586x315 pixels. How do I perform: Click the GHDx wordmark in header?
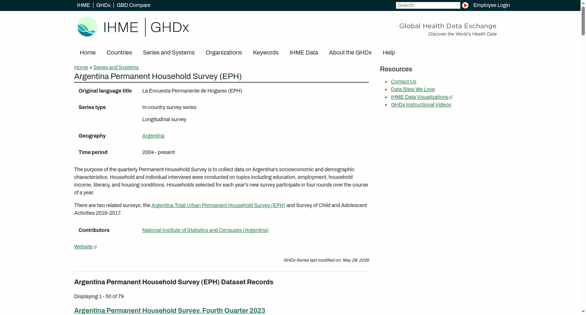tap(170, 27)
